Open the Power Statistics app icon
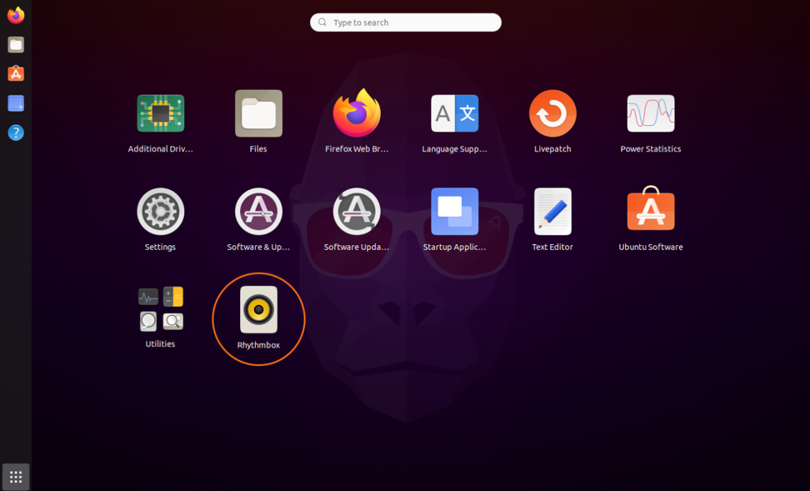810x491 pixels. click(651, 113)
